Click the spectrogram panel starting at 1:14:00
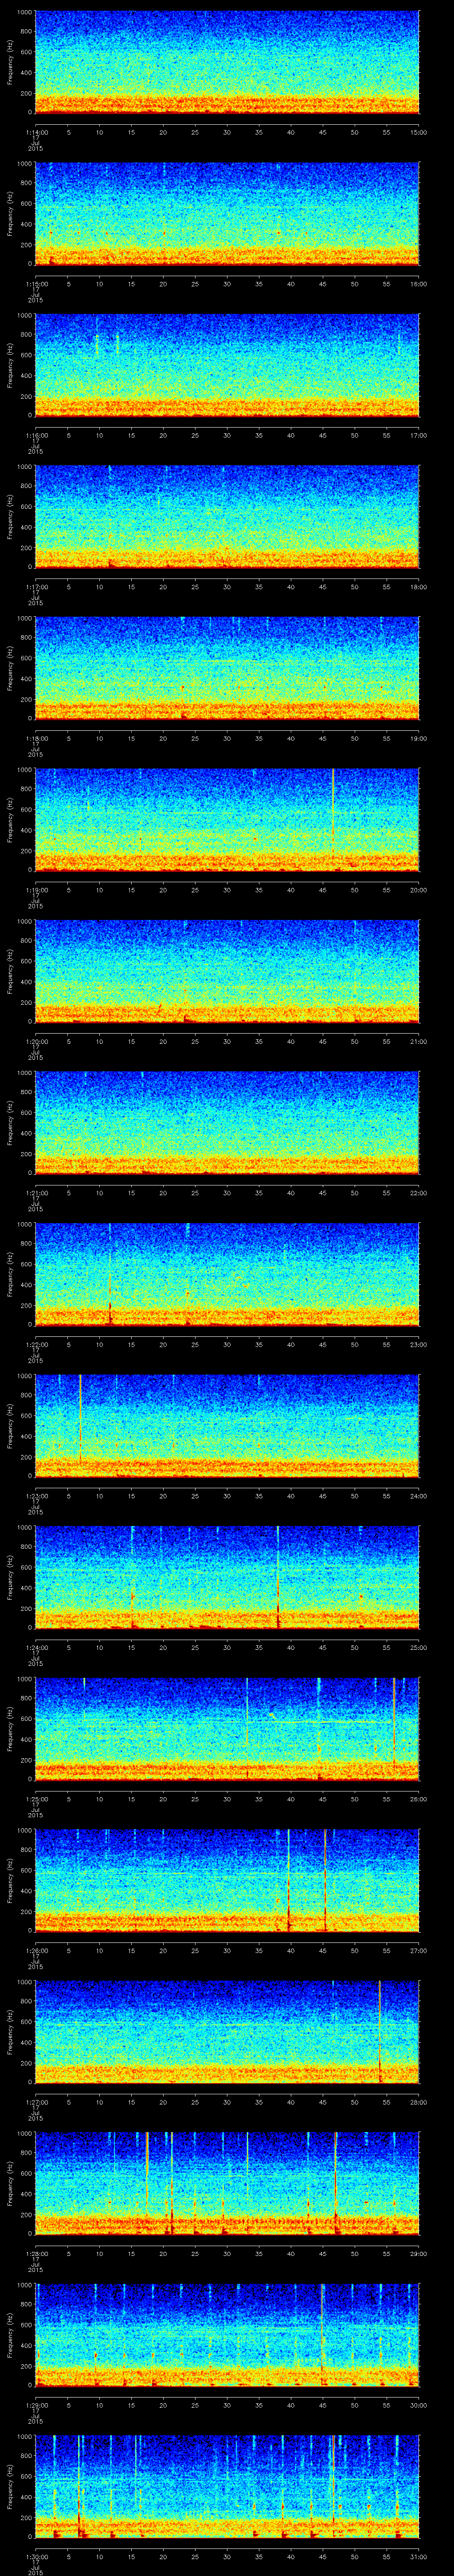Image resolution: width=454 pixels, height=2576 pixels. click(x=227, y=62)
